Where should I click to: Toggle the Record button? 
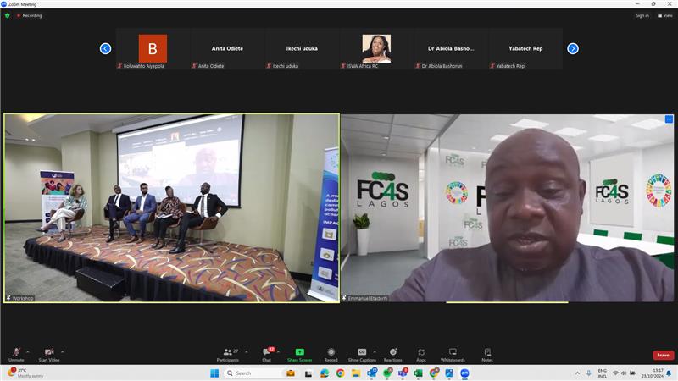pos(331,355)
